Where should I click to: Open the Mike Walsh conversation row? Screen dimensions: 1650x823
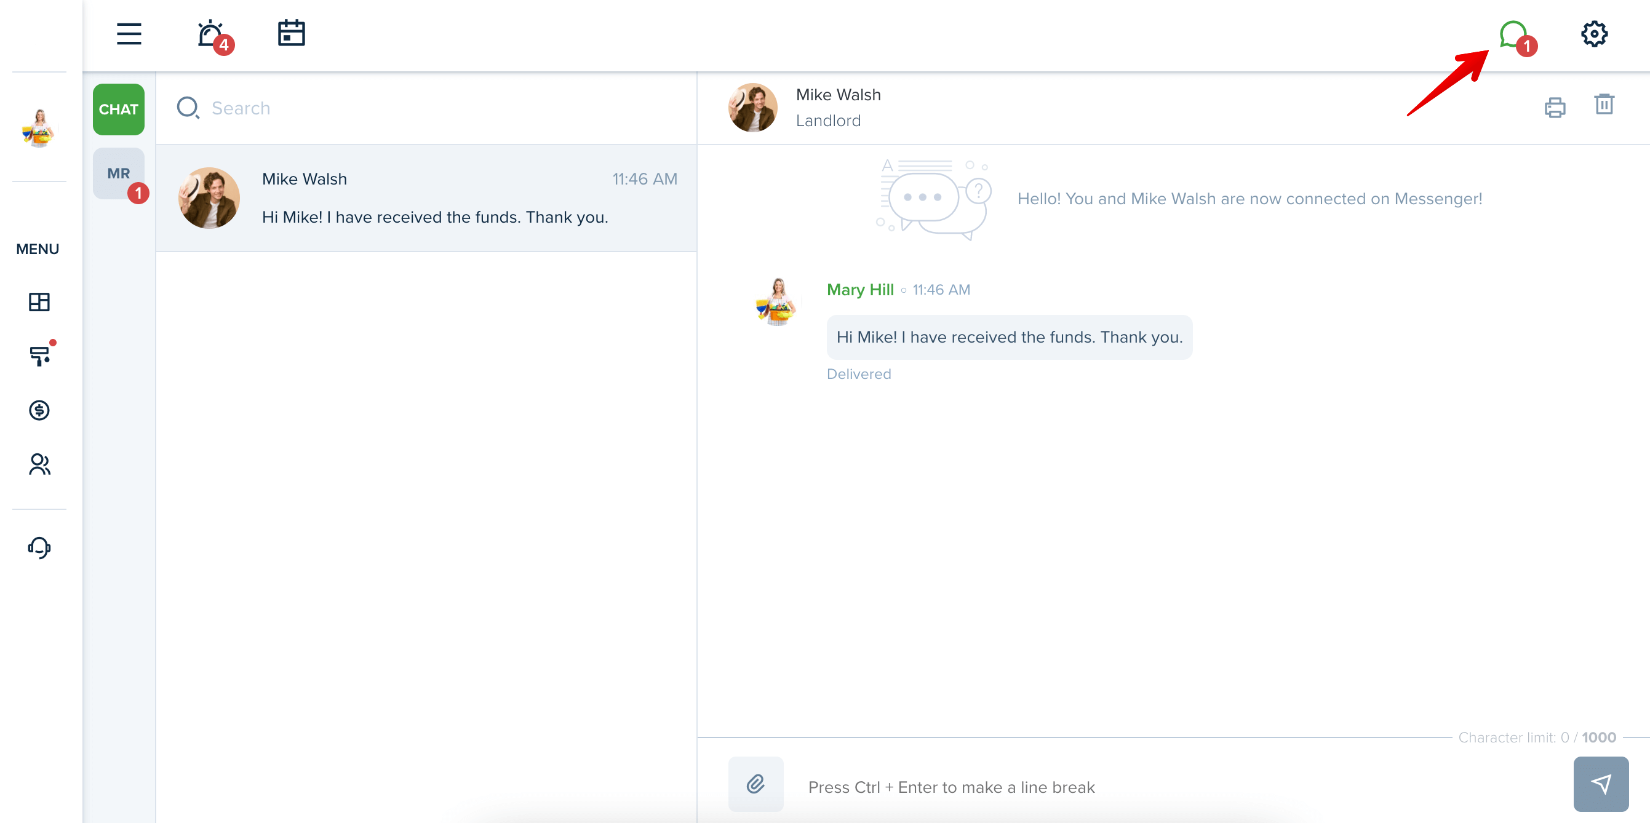pos(426,198)
